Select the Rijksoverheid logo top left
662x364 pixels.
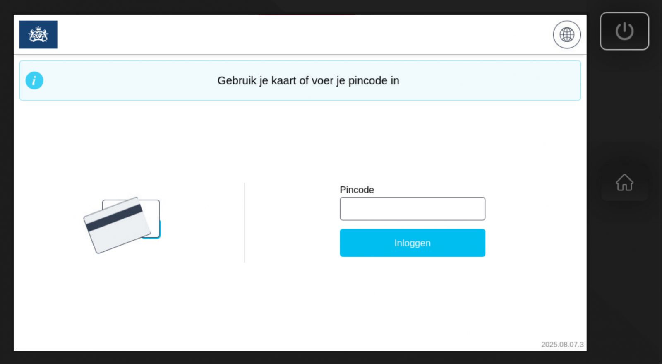click(x=38, y=34)
